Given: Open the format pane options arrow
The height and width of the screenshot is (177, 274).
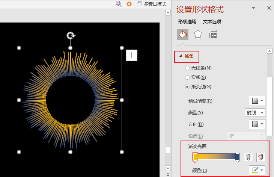Looking at the screenshot, I should [253, 8].
